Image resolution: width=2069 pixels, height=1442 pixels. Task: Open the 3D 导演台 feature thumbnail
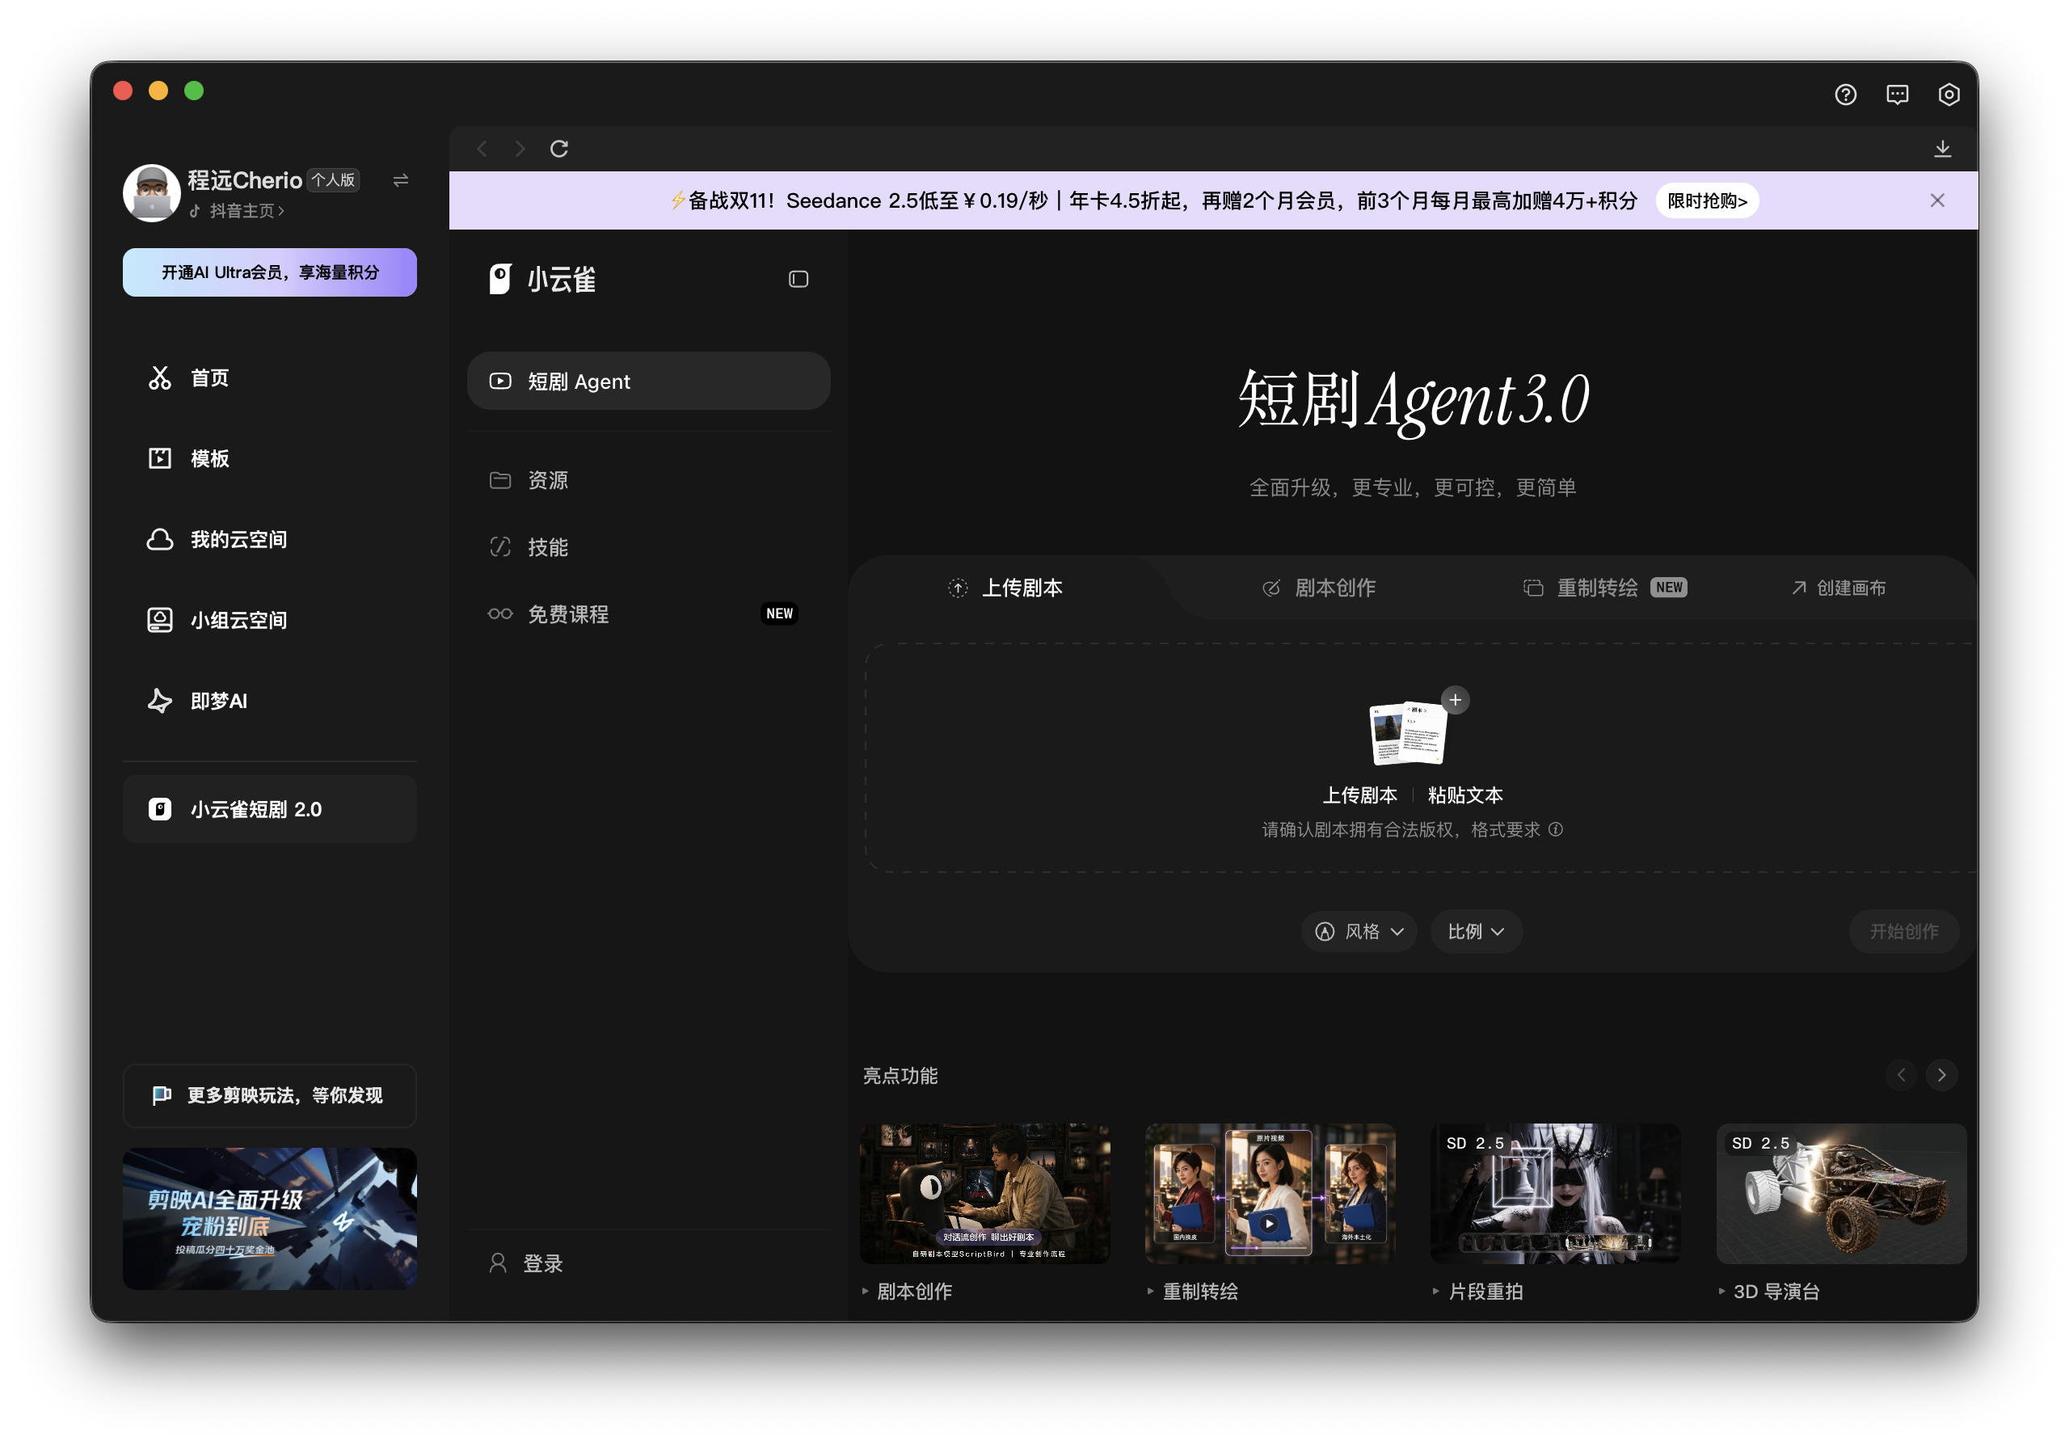click(1841, 1193)
